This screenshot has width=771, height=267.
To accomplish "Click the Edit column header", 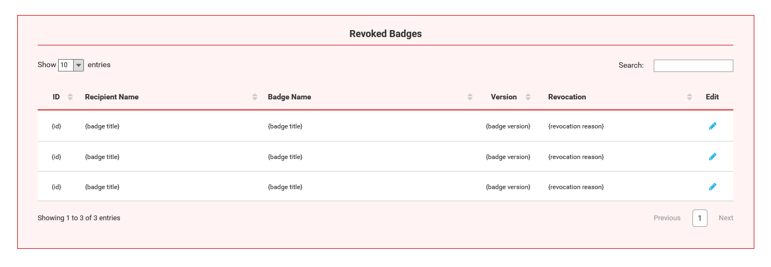I will click(712, 97).
